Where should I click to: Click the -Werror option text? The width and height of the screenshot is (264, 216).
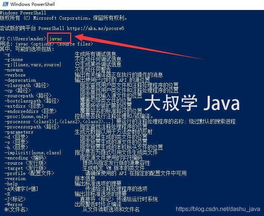tap(14, 205)
